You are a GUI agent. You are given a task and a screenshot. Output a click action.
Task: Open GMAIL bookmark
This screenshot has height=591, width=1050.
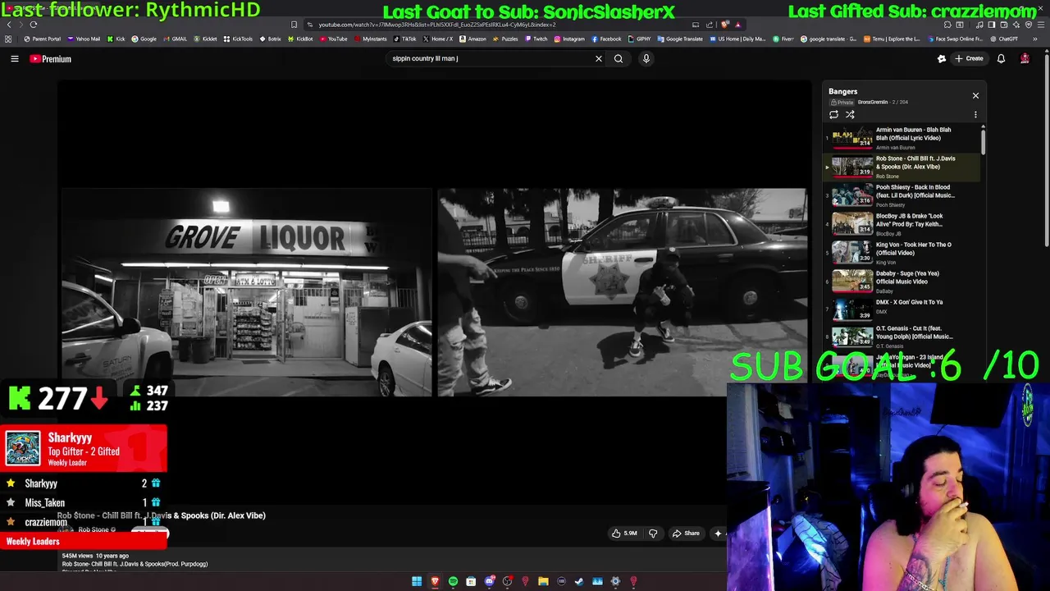(176, 39)
